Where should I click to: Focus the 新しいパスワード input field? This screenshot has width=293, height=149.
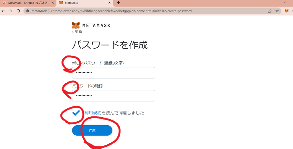pyautogui.click(x=113, y=73)
